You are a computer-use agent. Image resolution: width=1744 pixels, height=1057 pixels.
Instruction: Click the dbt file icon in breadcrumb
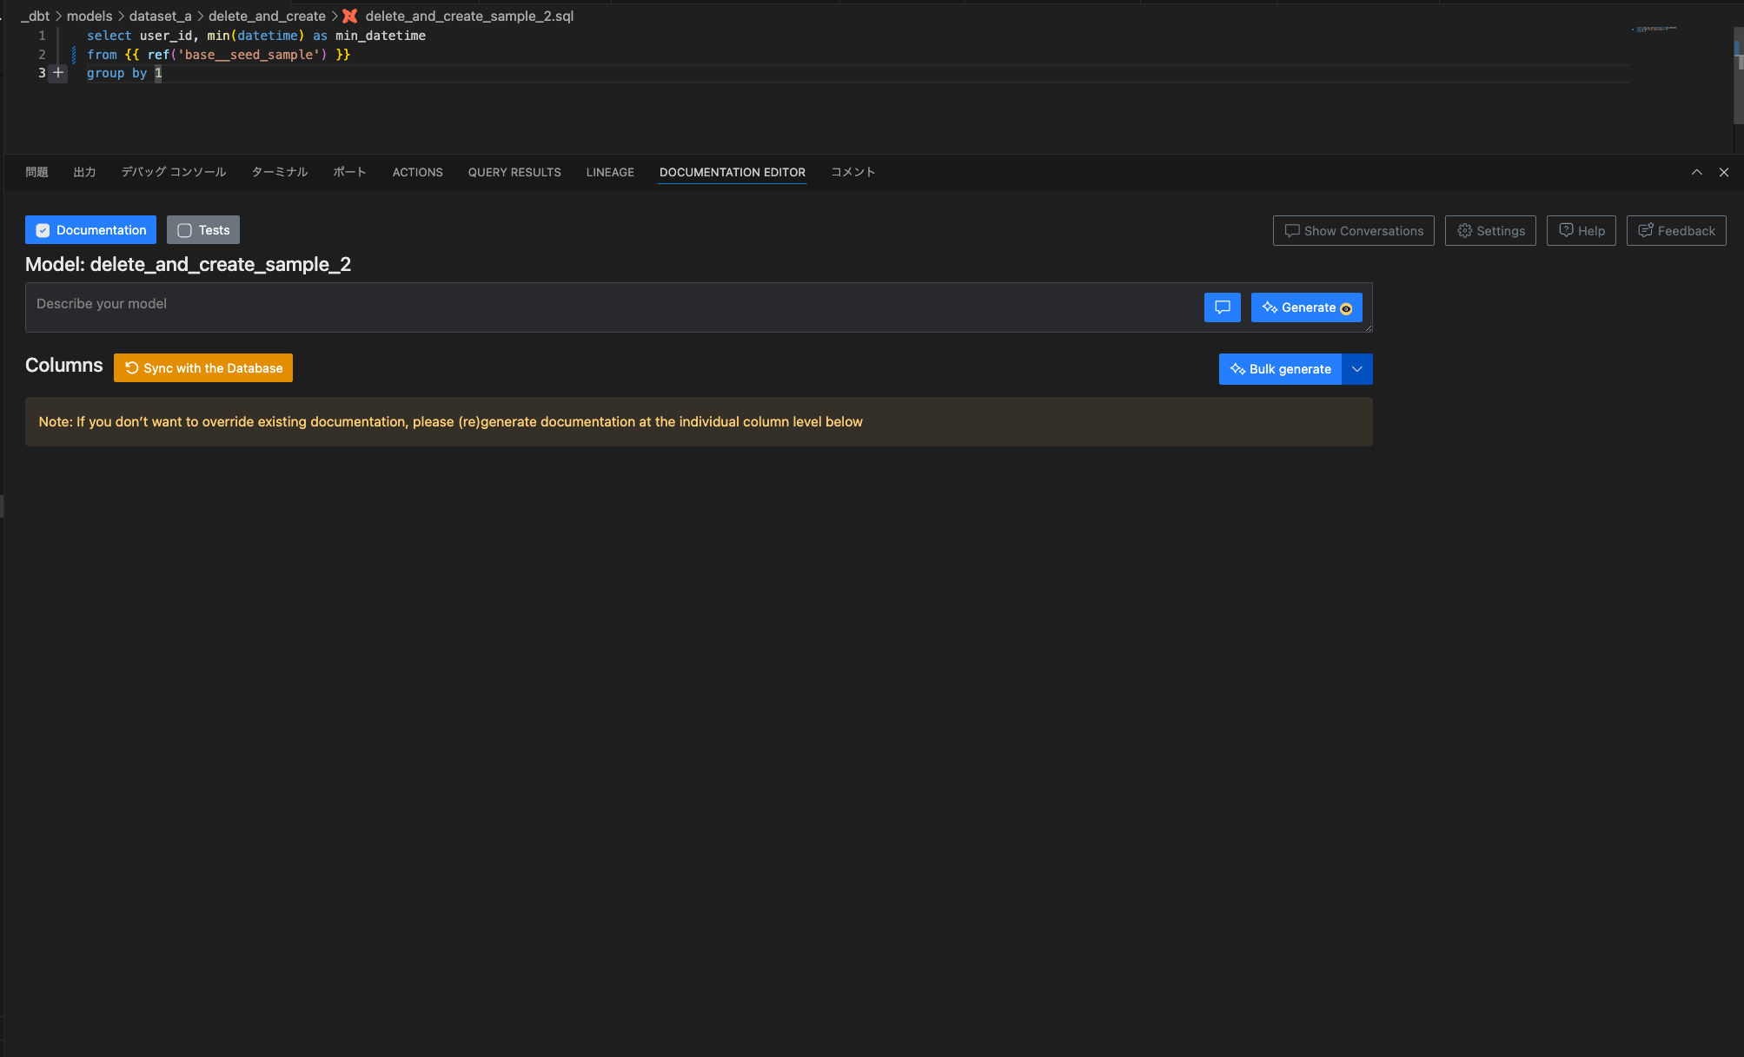click(350, 17)
